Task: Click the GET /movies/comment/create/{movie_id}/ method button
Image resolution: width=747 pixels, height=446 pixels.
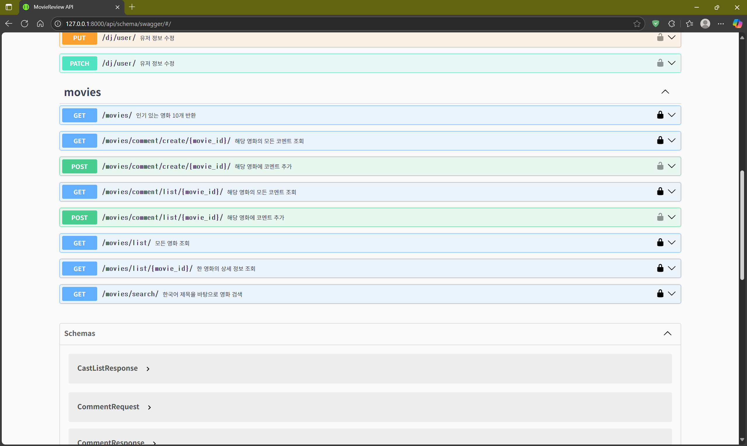Action: coord(80,141)
